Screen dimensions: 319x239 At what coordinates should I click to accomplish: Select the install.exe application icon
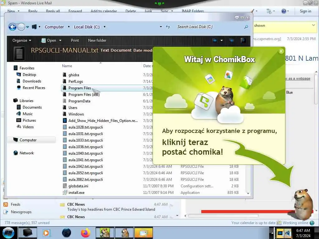point(65,192)
